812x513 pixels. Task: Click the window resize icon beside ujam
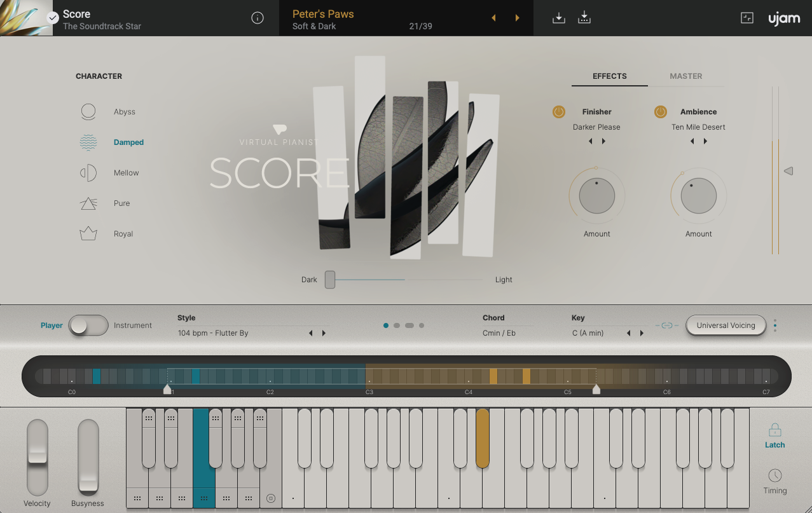pyautogui.click(x=747, y=18)
